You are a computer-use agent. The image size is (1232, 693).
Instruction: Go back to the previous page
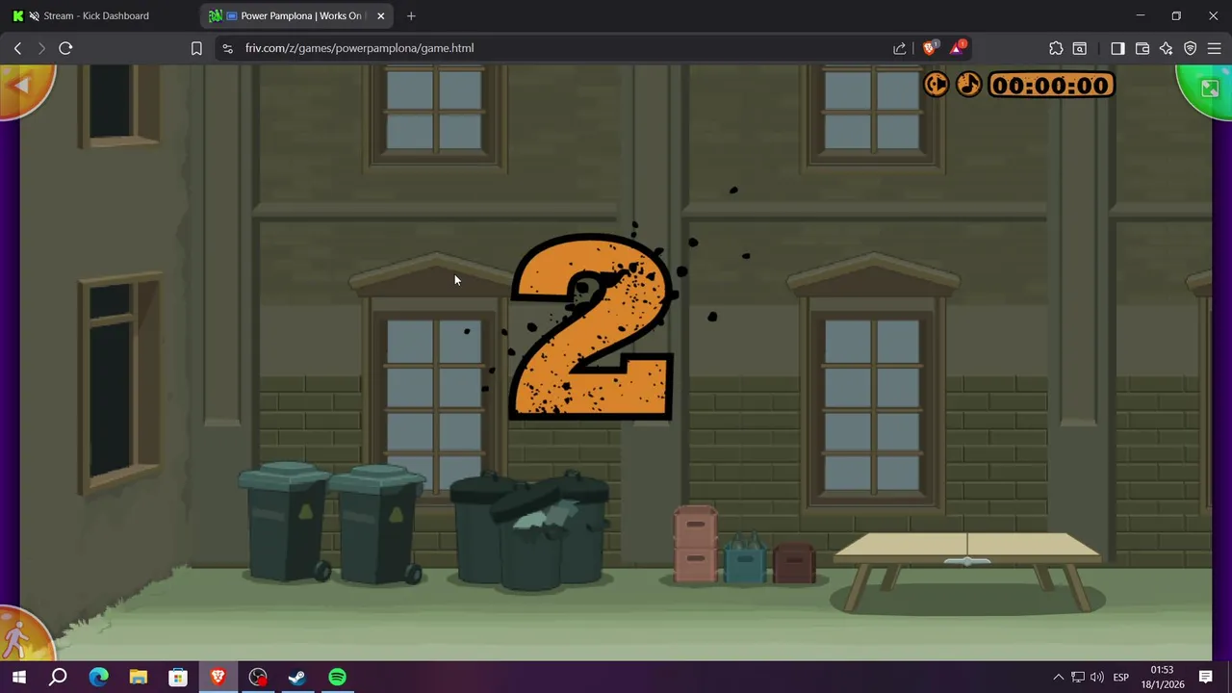pyautogui.click(x=17, y=48)
